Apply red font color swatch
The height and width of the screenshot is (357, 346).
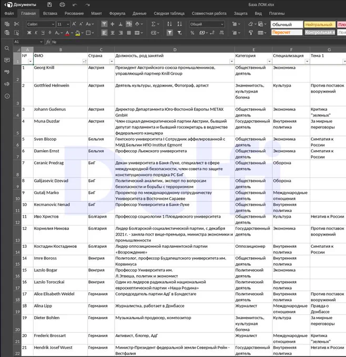67,33
